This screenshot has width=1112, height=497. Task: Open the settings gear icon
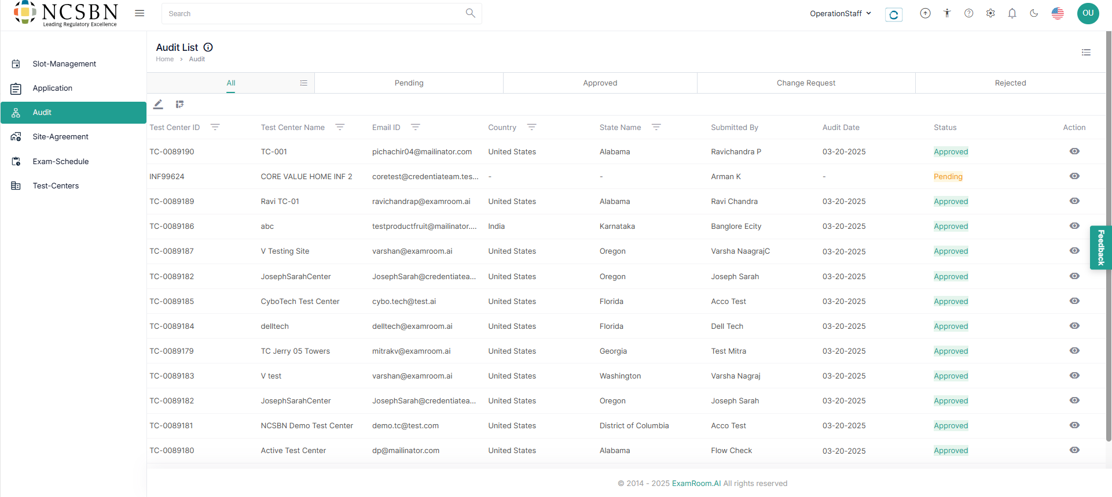990,13
